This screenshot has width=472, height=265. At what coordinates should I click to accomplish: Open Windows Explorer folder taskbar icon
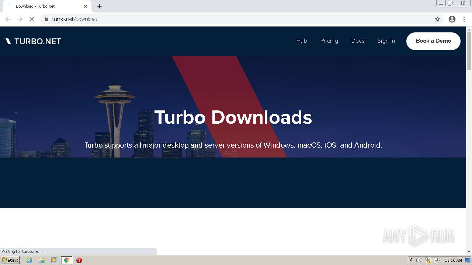tap(42, 260)
